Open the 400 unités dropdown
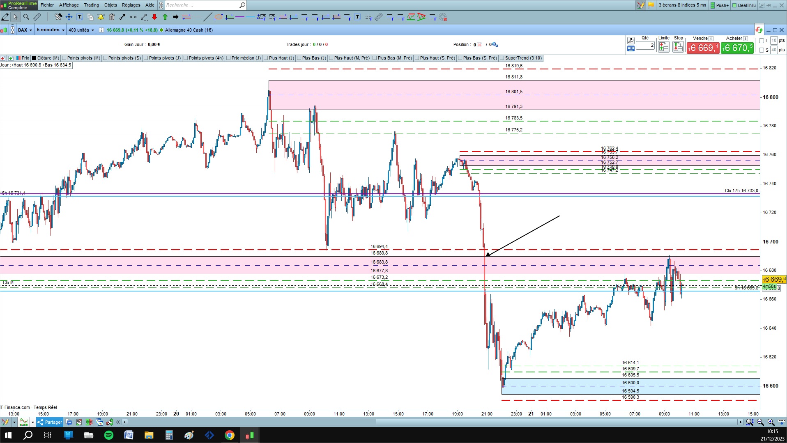 [x=81, y=30]
